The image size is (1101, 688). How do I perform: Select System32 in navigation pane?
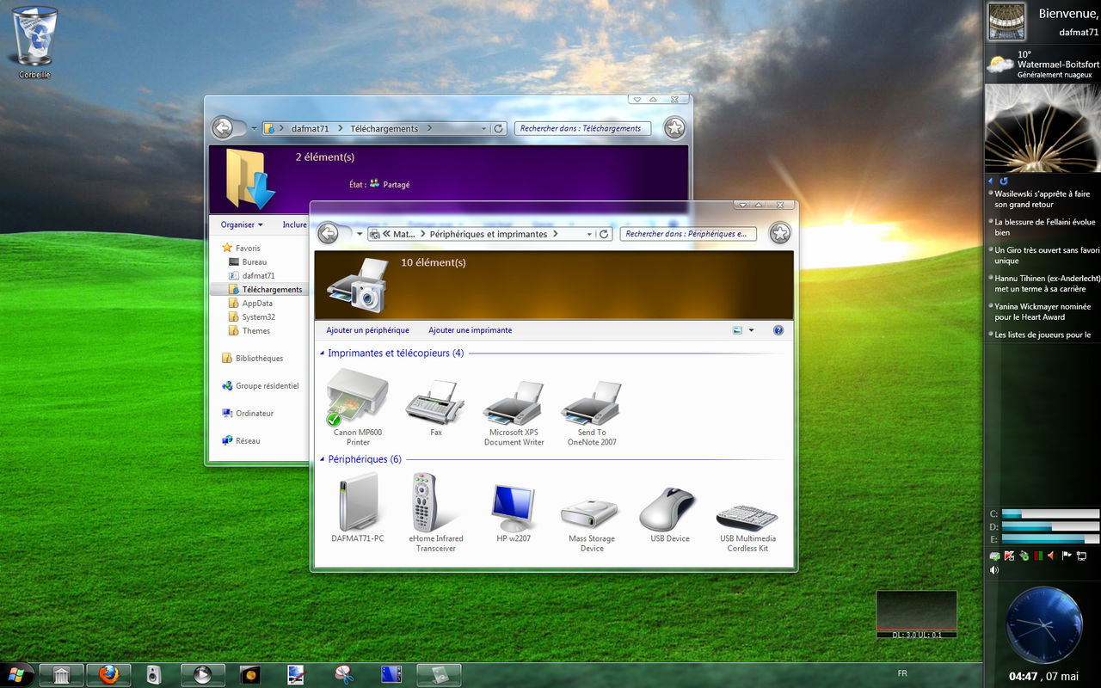251,316
